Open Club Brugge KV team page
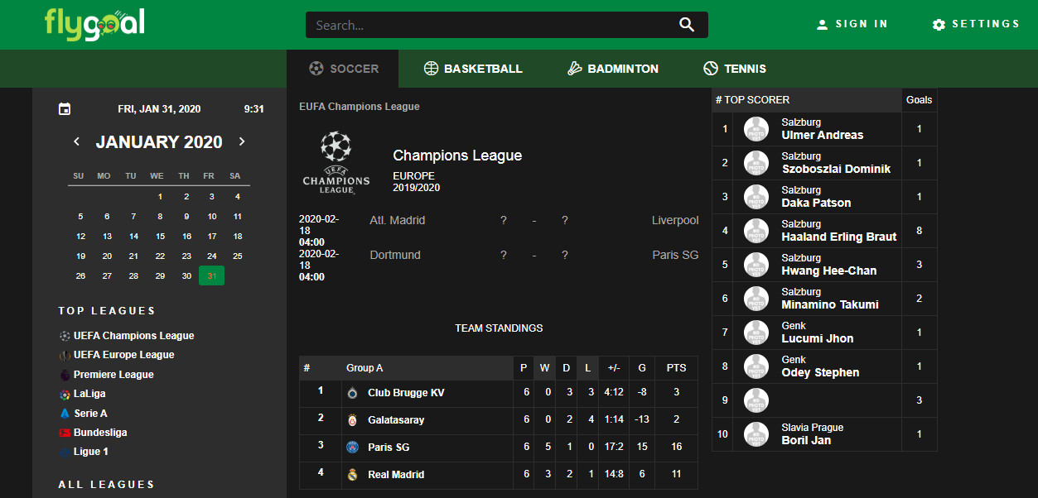Screen dimensions: 1038x498 pyautogui.click(x=405, y=392)
